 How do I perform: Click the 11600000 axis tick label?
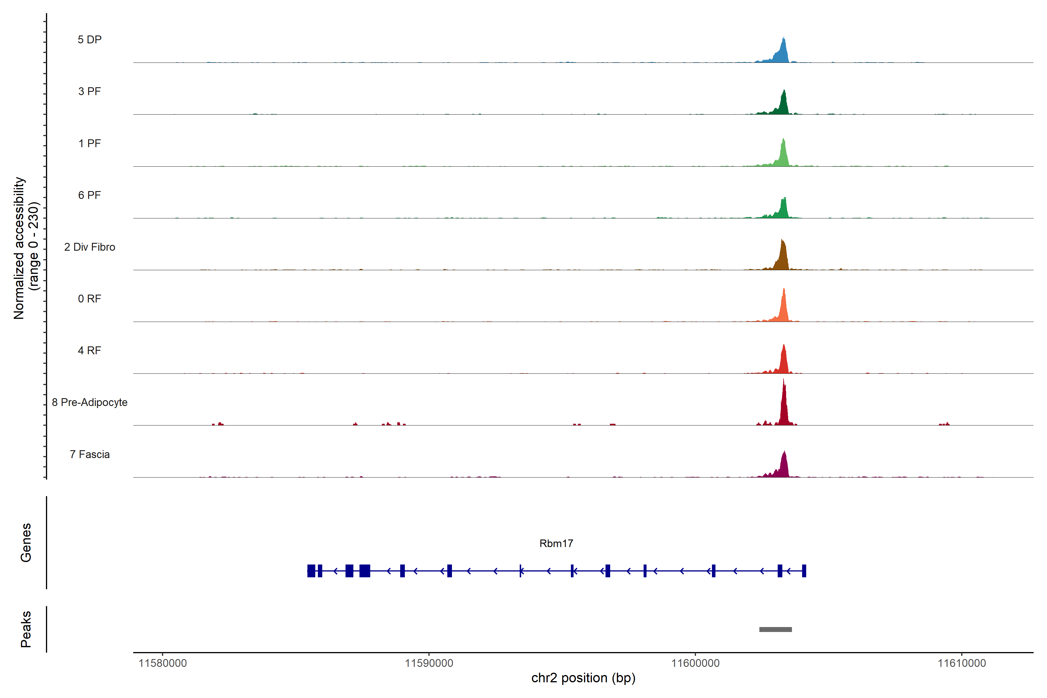pos(695,663)
